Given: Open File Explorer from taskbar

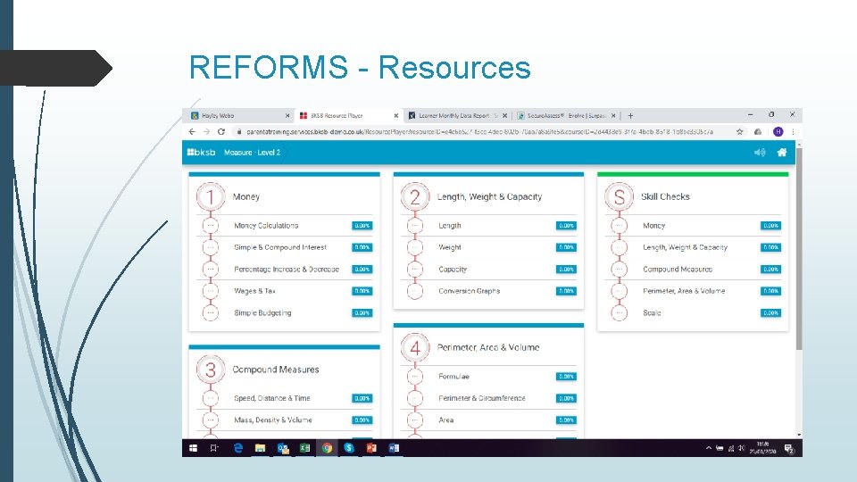Looking at the screenshot, I should point(260,448).
